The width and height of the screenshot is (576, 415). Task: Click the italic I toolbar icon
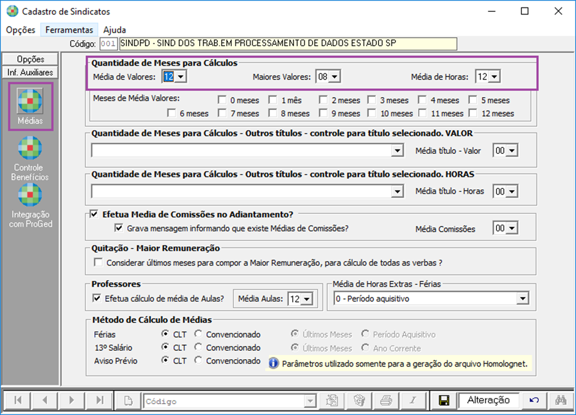point(414,400)
